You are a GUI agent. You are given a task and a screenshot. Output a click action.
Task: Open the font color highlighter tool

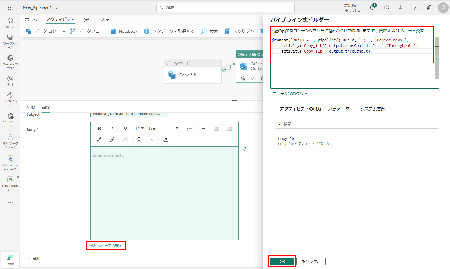pos(99,140)
